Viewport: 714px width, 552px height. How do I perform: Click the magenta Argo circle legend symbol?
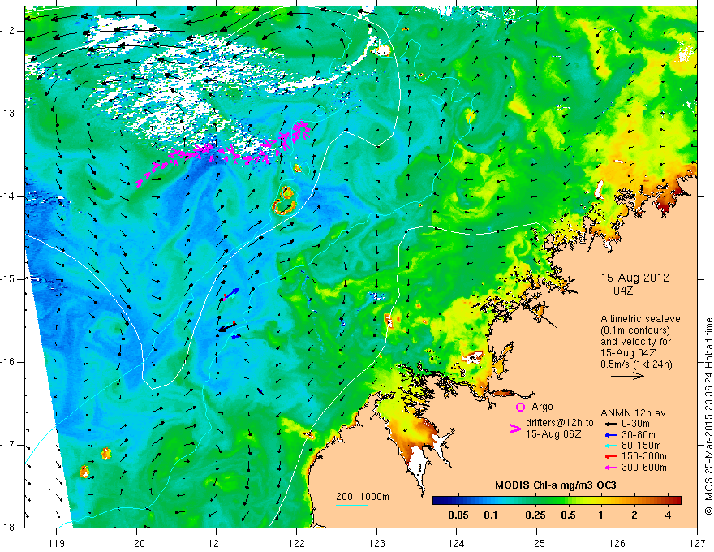point(520,407)
